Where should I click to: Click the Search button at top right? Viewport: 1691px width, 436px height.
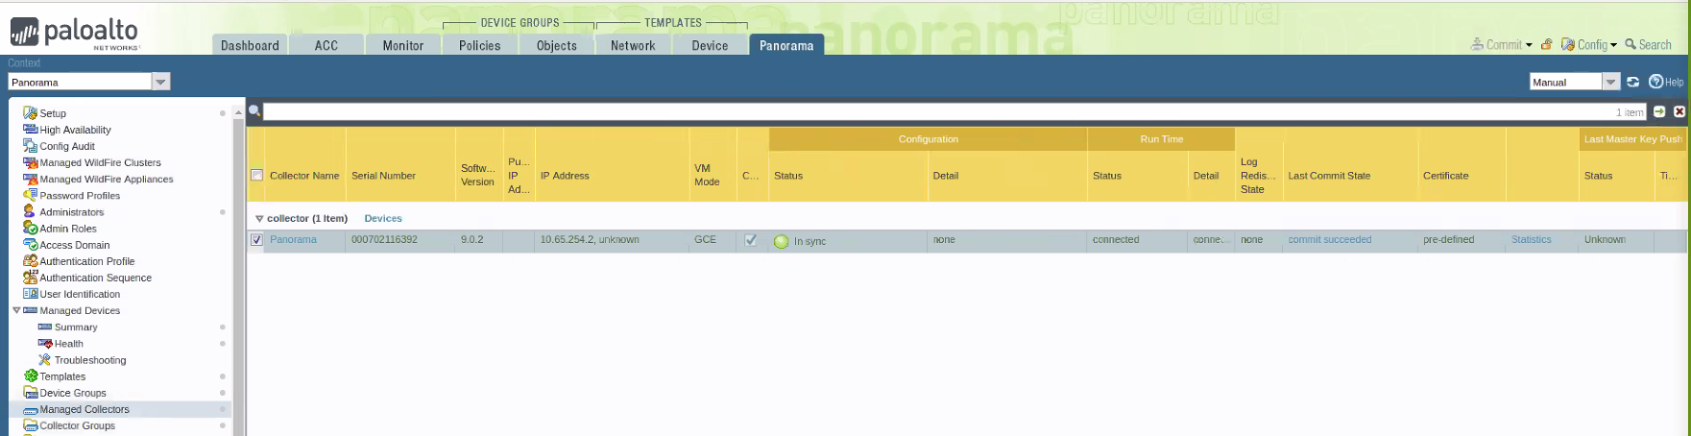pos(1648,45)
